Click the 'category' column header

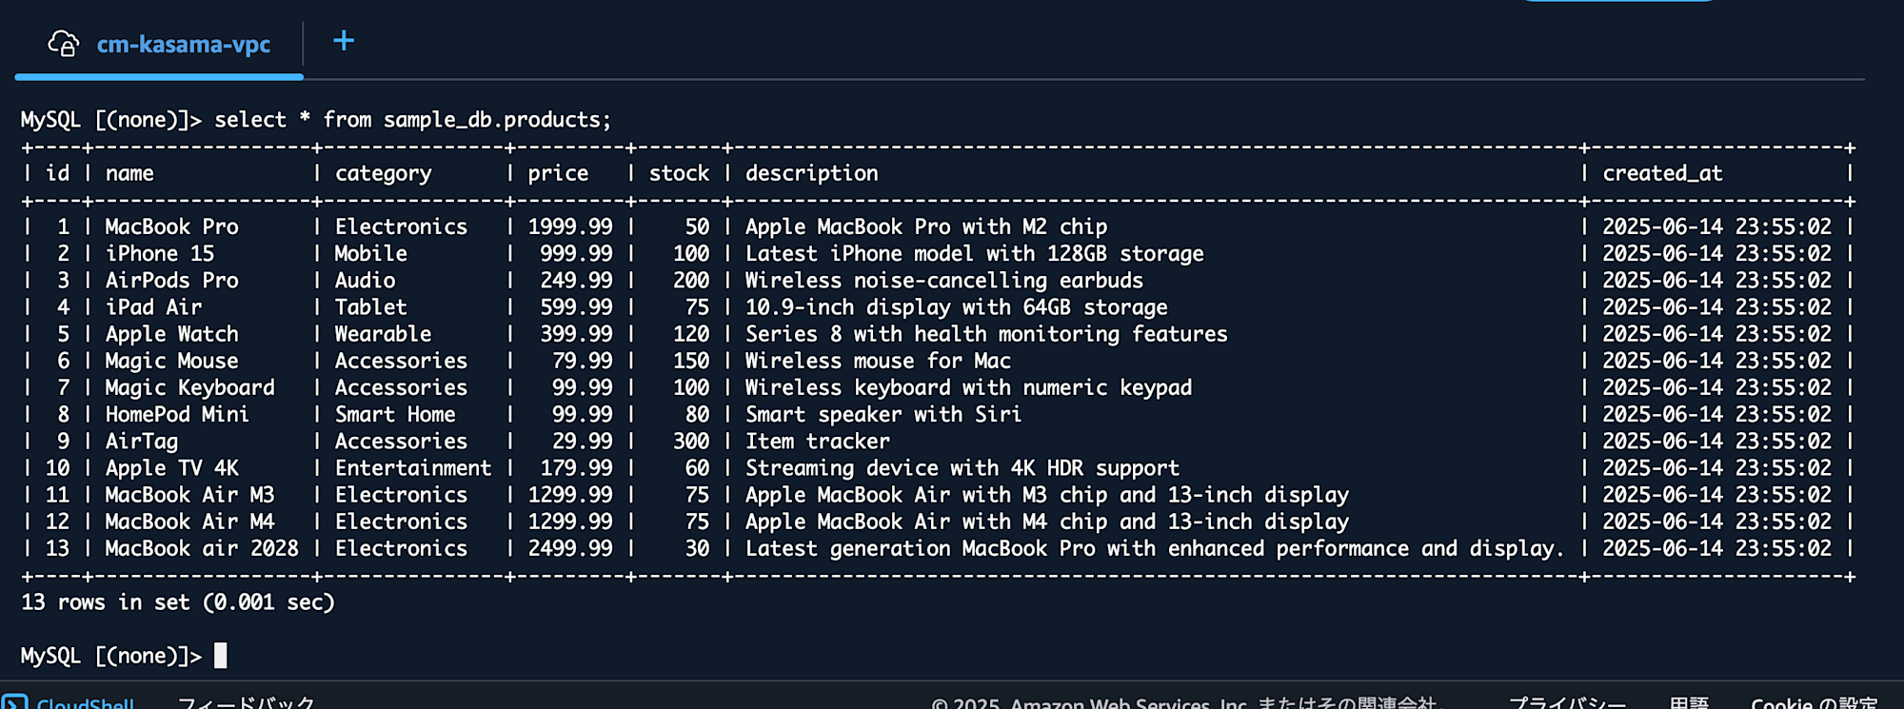[383, 173]
